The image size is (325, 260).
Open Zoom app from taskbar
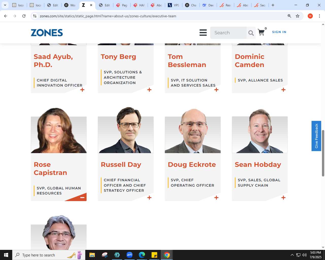tap(129, 255)
